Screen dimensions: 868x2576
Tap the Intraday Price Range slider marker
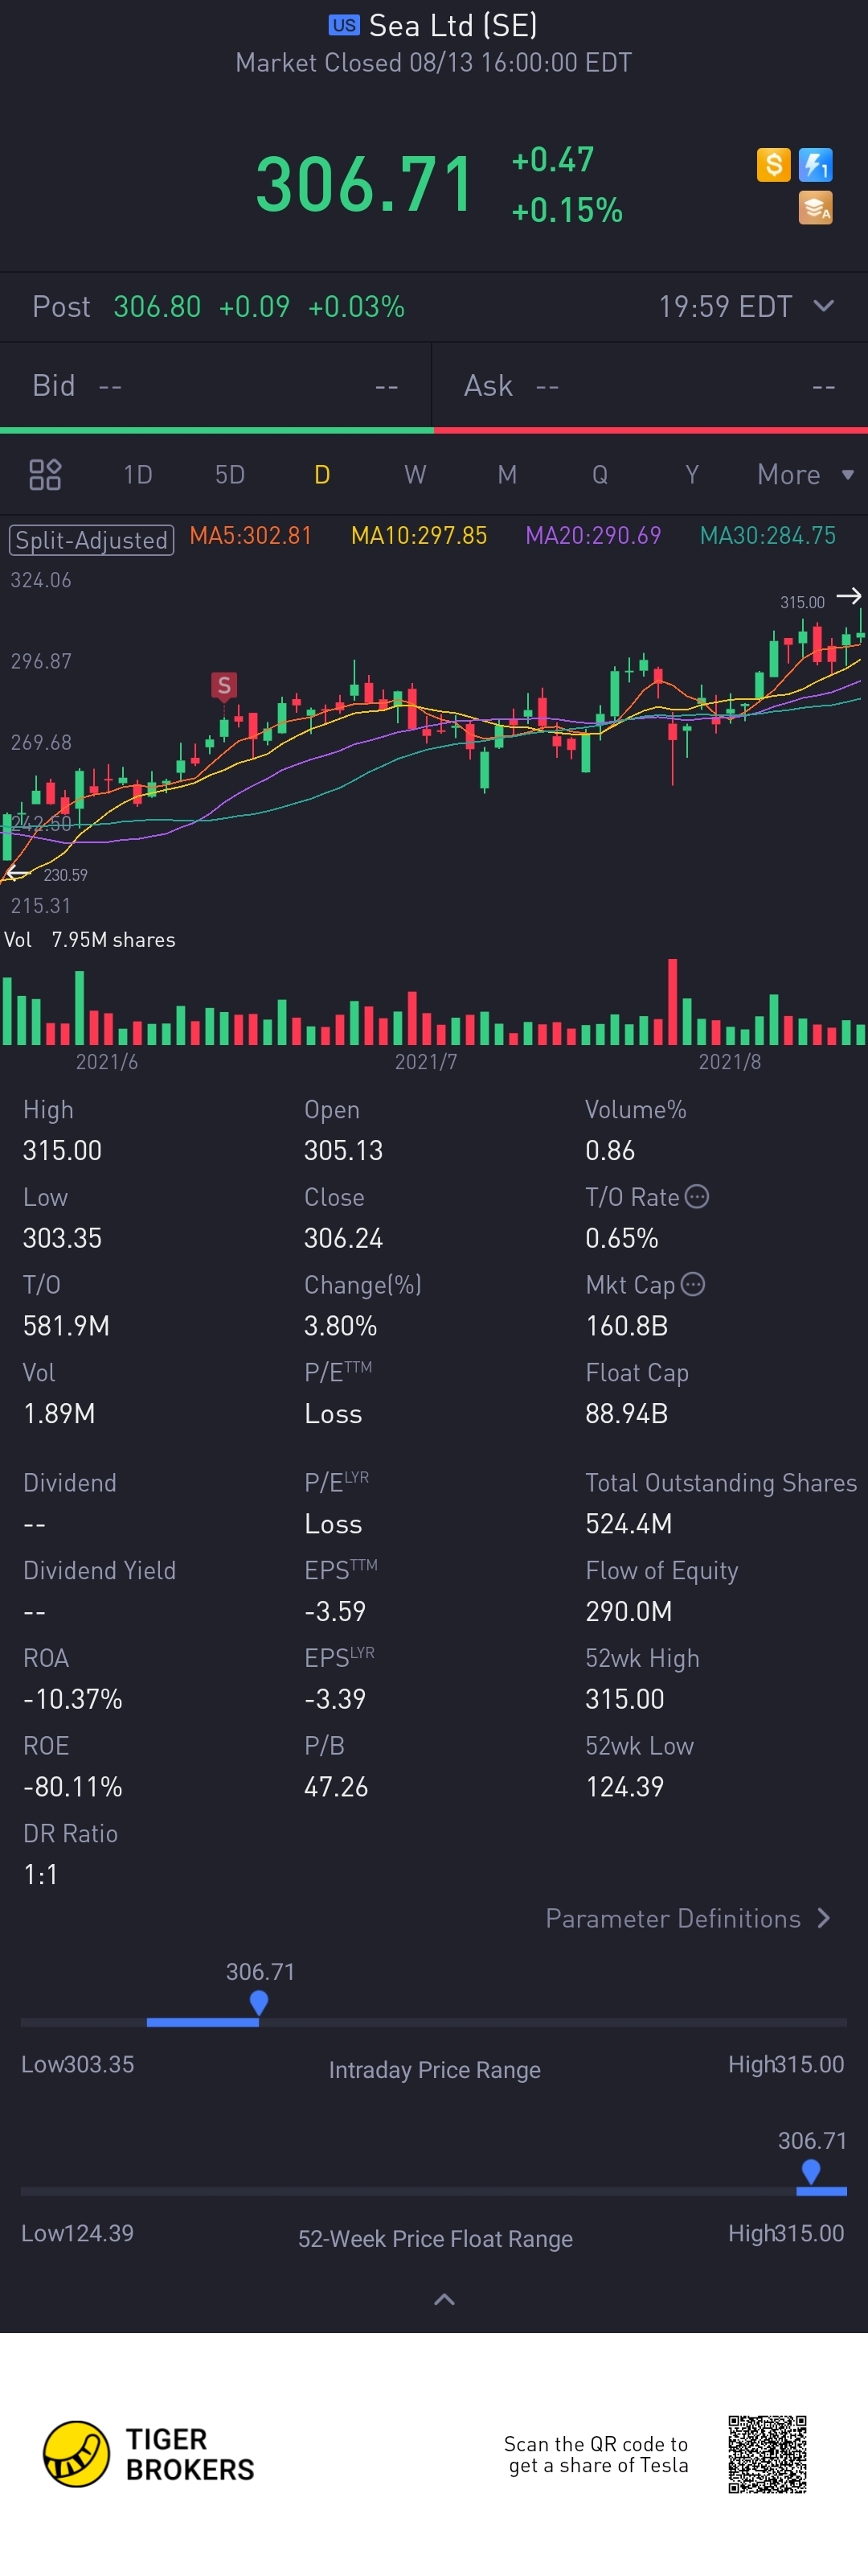[259, 2002]
